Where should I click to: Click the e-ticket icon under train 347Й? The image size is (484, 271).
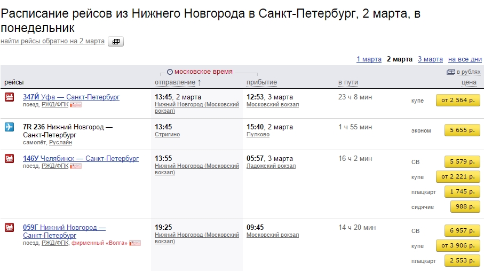pyautogui.click(x=76, y=105)
